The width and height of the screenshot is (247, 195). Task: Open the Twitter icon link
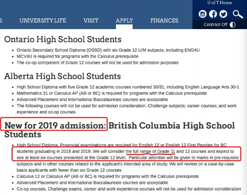223,14
